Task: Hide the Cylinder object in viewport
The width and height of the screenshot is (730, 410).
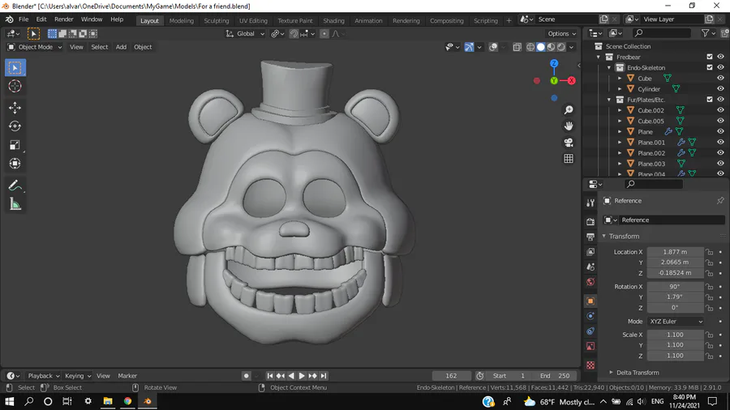Action: [x=720, y=89]
